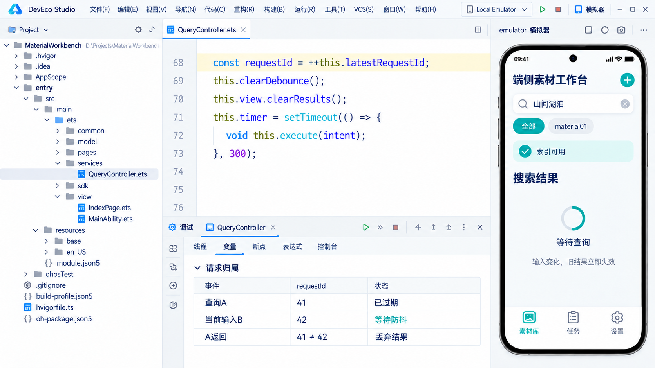The image size is (655, 368).
Task: Run the app with the green play icon
Action: (x=543, y=9)
